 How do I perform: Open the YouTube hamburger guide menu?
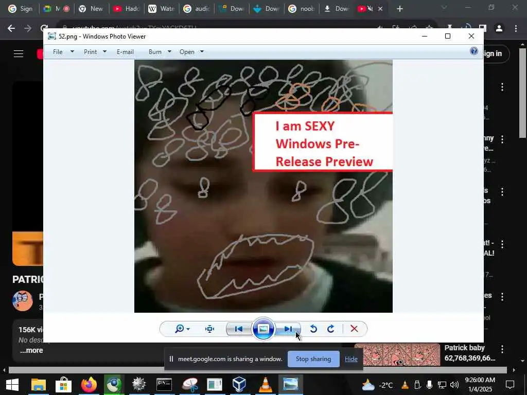coord(19,53)
